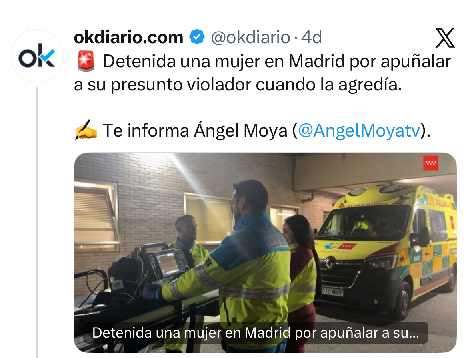
Task: Open the 4d timestamp link
Action: 311,37
